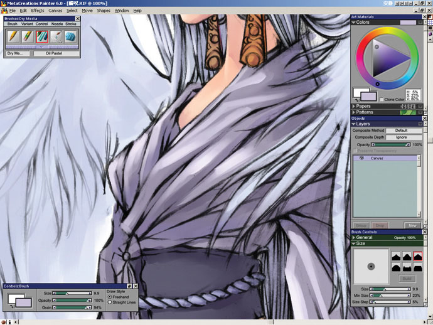The height and width of the screenshot is (325, 433).
Task: Swap colors icon in Art Materials
Action: [356, 100]
